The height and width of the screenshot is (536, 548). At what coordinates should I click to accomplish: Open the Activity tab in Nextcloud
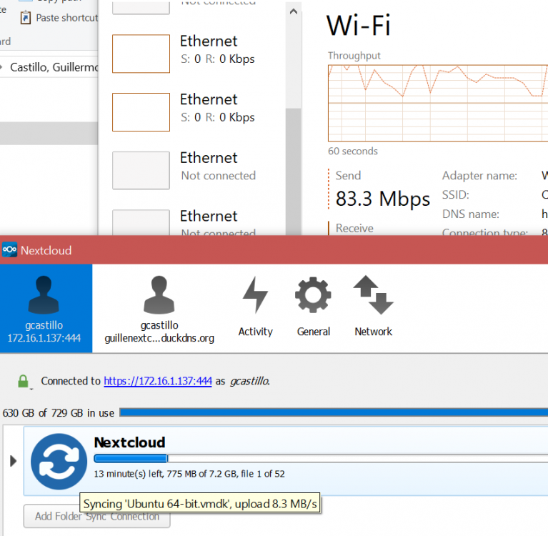pyautogui.click(x=255, y=307)
